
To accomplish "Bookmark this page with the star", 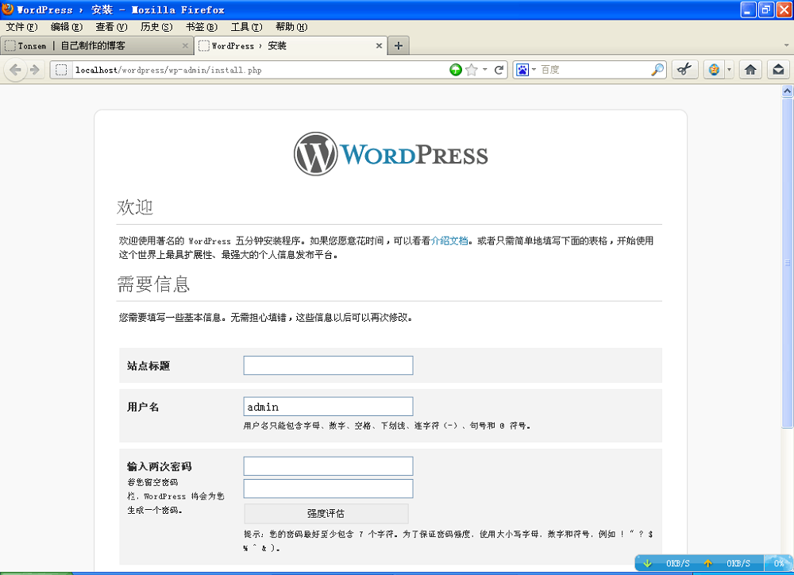I will coord(472,70).
